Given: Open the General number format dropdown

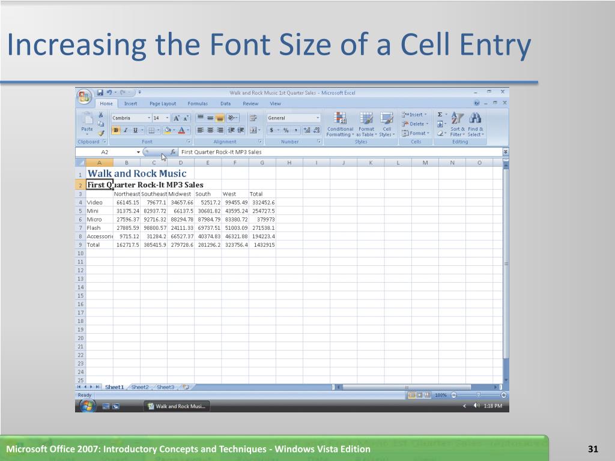Looking at the screenshot, I should [x=318, y=118].
